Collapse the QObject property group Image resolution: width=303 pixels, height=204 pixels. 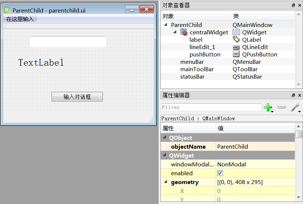click(165, 137)
